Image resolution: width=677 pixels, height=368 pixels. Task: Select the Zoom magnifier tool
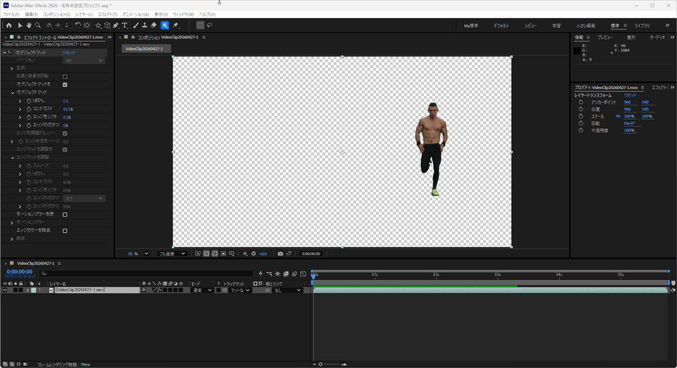pyautogui.click(x=38, y=25)
